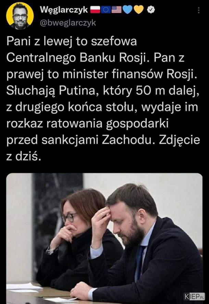This screenshot has width=209, height=304.
Task: Open the attached photo of two officials
Action: [x=104, y=239]
